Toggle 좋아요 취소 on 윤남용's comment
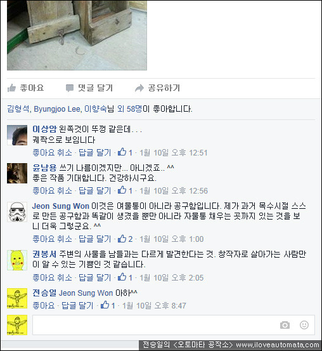The image size is (322, 351). click(53, 190)
